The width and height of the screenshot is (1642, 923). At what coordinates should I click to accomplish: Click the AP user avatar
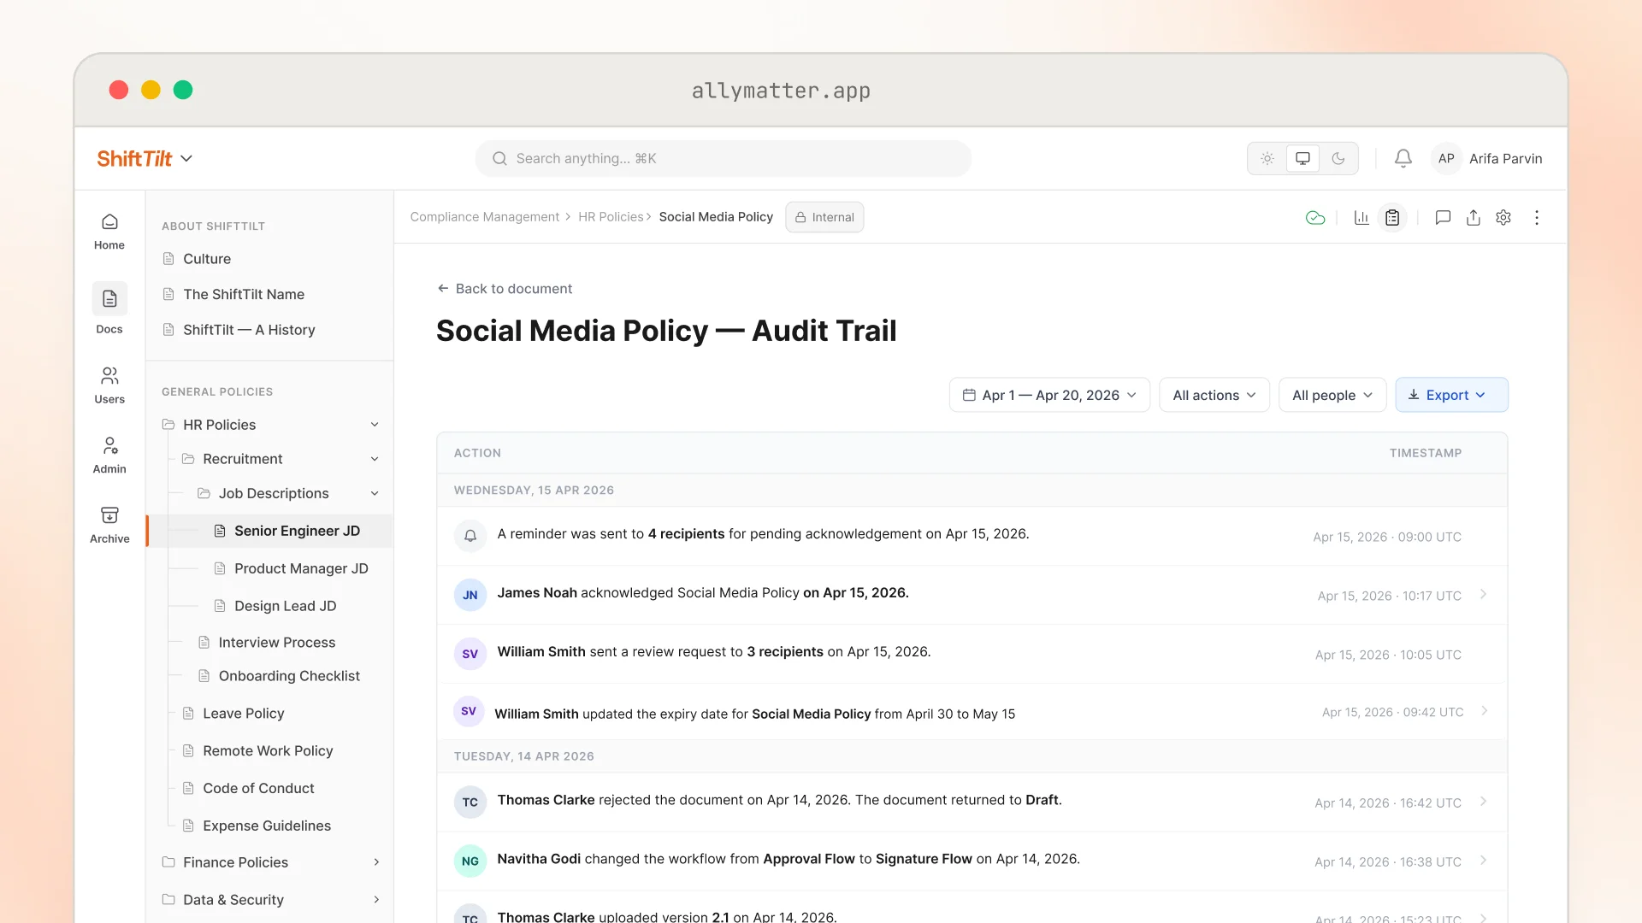[1446, 158]
